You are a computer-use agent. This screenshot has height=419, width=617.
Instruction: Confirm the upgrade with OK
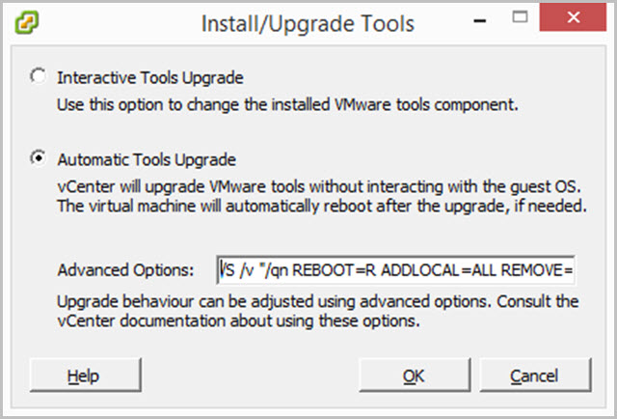415,376
